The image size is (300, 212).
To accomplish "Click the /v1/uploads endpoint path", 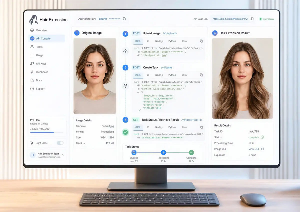I will 170,33.
